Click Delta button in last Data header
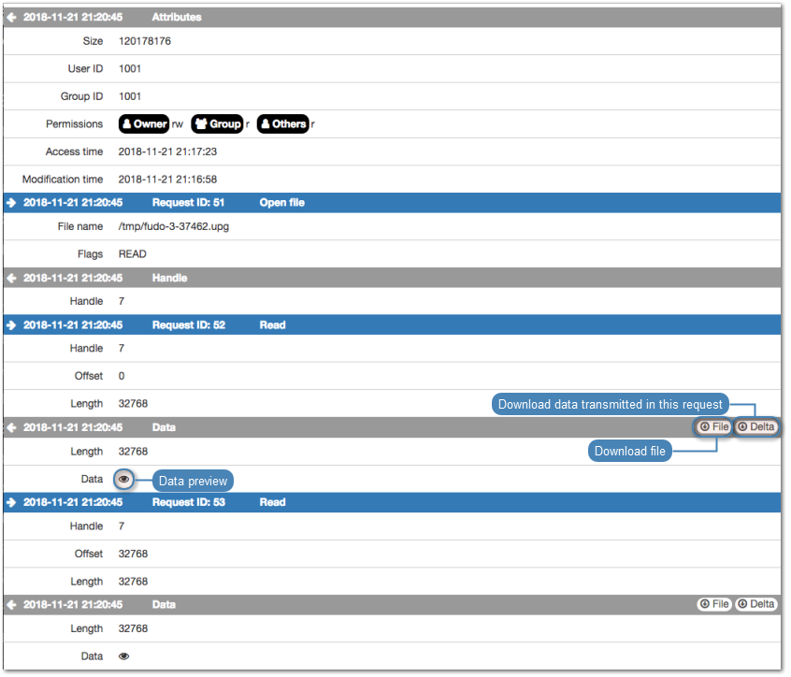This screenshot has width=791, height=677. pyautogui.click(x=755, y=604)
